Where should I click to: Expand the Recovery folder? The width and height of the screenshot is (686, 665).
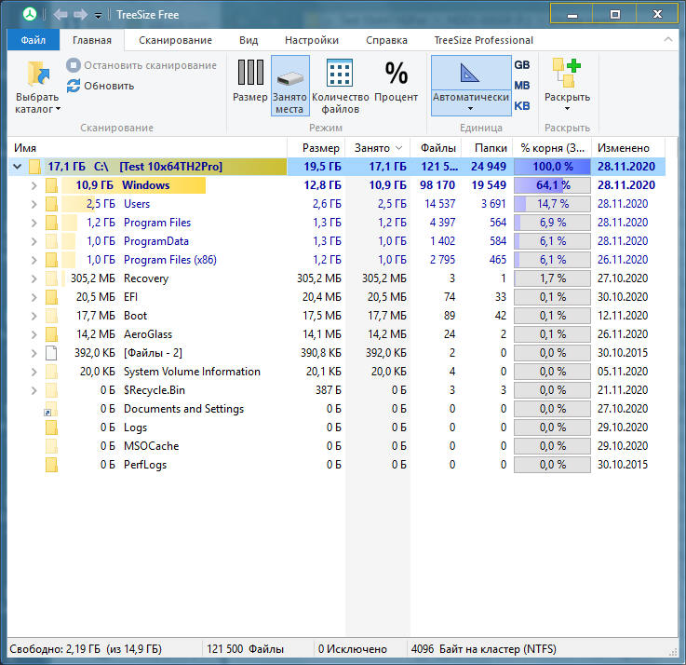pos(34,278)
